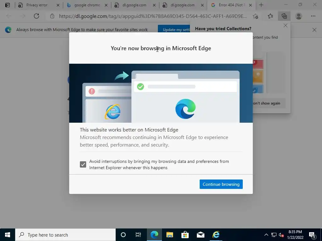Click the address bar URL
The height and width of the screenshot is (241, 322).
pos(153,16)
